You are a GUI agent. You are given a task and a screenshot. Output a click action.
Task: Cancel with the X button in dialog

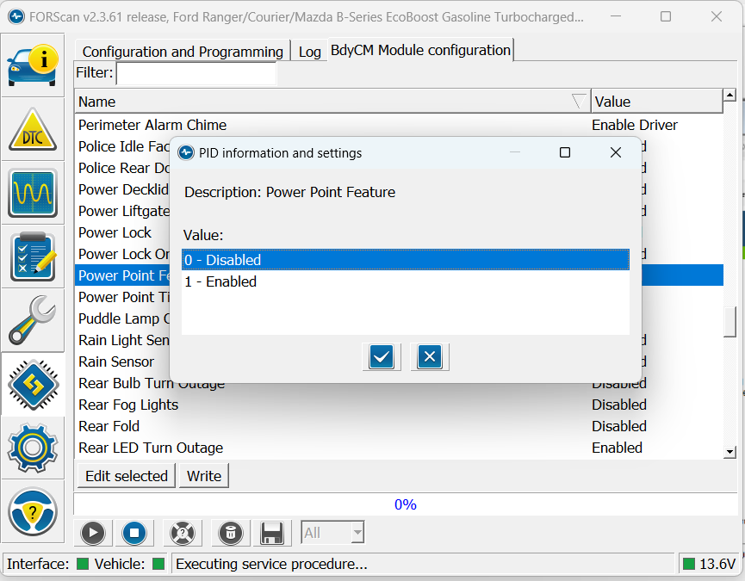coord(430,357)
